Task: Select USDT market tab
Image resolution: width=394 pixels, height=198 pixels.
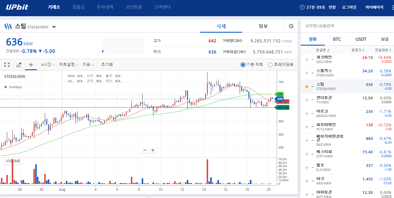Action: [361, 39]
